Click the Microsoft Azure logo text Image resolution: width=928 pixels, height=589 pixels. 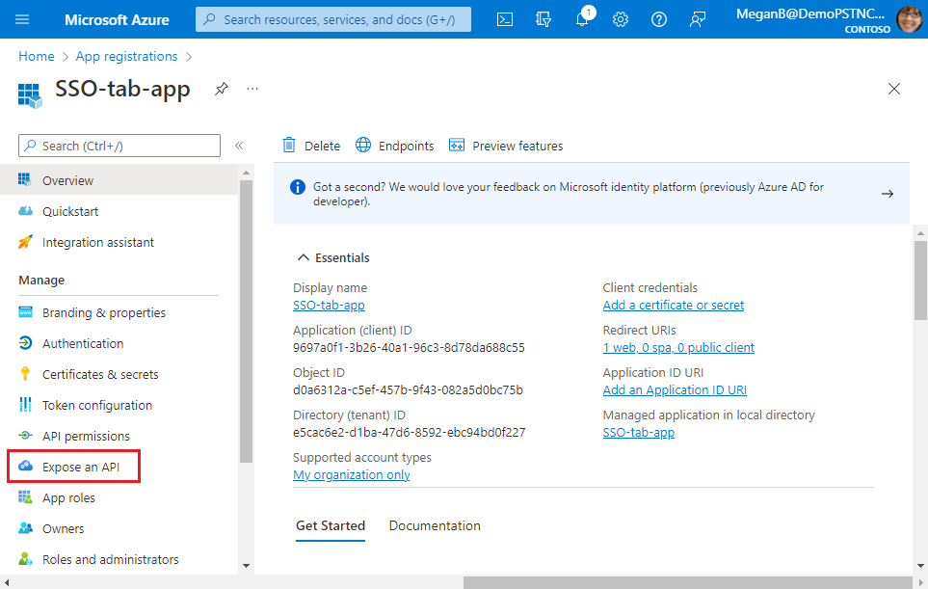point(117,19)
